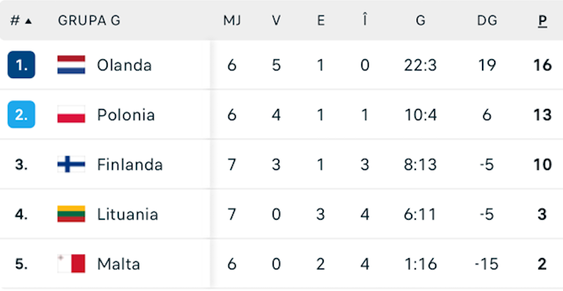Click the GRUPA G column header
Screen dimensions: 563x291
coord(89,20)
